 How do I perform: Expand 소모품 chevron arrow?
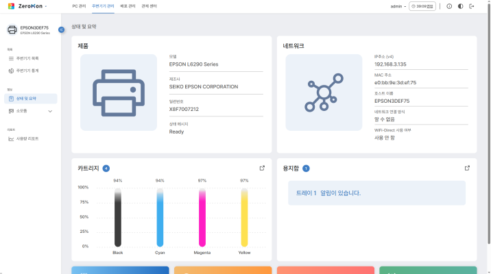point(50,112)
